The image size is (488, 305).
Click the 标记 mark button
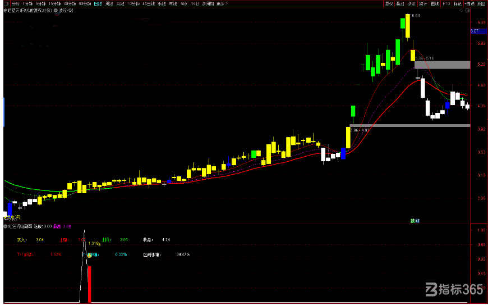pyautogui.click(x=457, y=4)
